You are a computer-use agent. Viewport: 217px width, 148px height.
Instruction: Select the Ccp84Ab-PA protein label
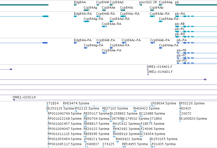(x=160, y=40)
